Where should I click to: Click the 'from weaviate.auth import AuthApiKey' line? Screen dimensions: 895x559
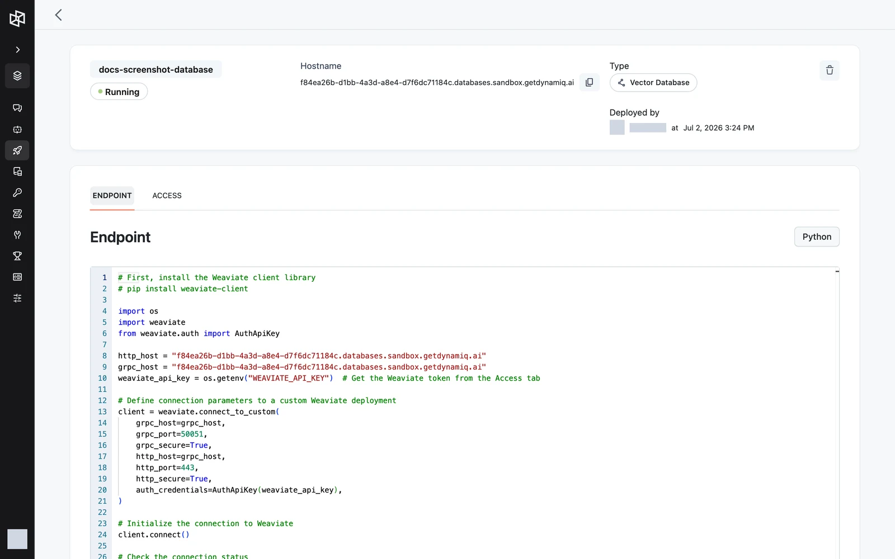[199, 334]
